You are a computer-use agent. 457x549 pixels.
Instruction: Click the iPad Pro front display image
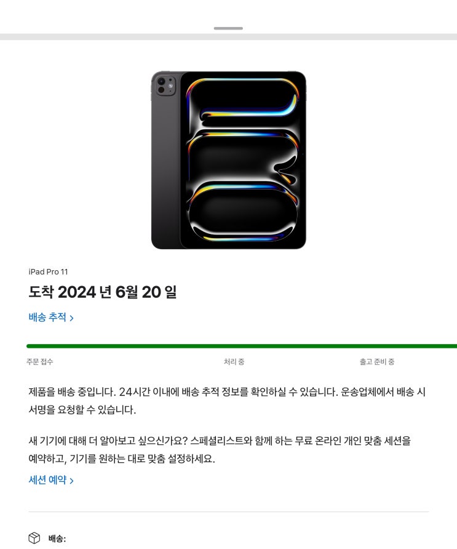[243, 160]
